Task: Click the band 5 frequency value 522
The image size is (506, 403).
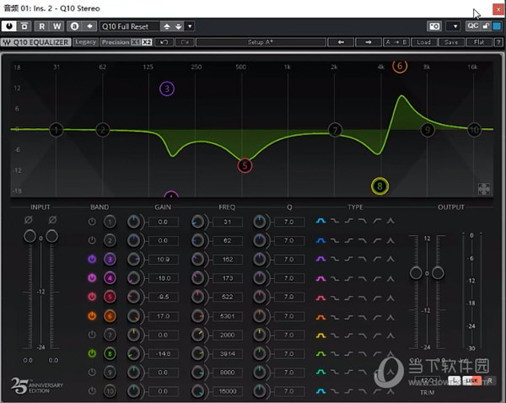Action: point(228,297)
